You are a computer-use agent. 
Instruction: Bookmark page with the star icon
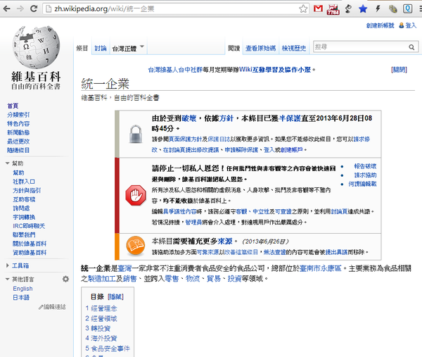point(302,9)
